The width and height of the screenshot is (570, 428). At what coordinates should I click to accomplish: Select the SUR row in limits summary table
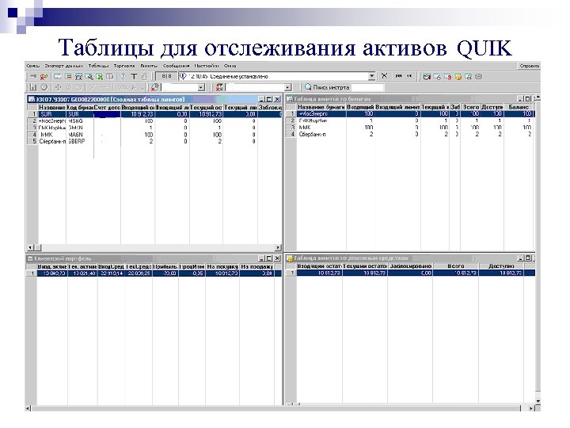tap(155, 114)
